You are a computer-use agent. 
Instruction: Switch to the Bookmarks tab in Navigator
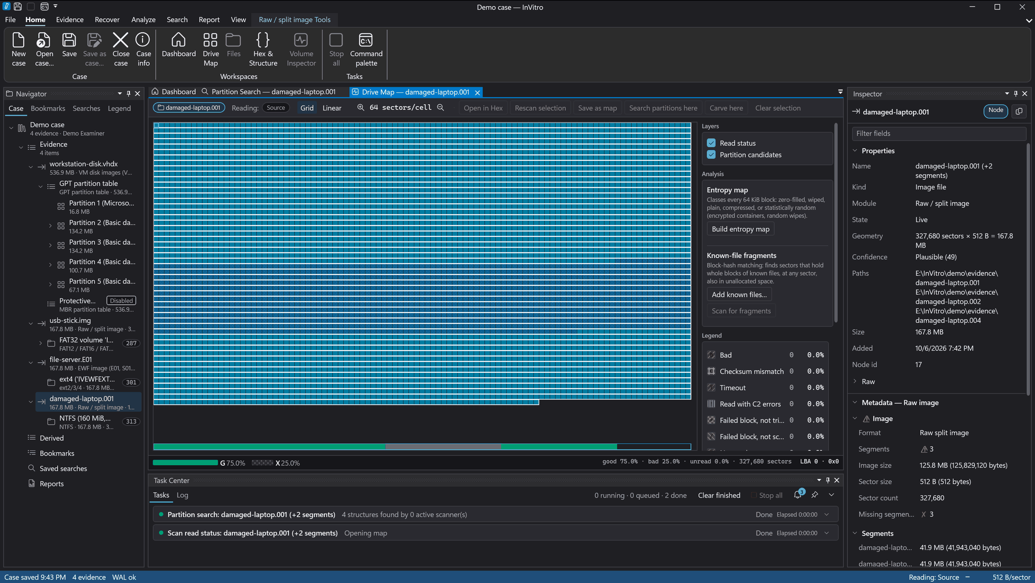coord(48,108)
